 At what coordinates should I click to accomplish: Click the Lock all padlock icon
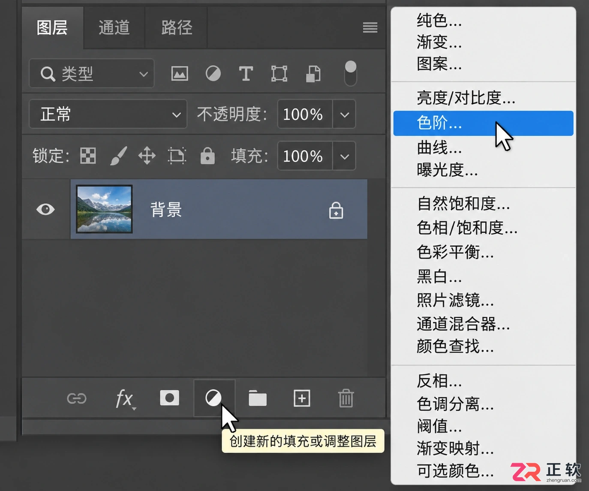tap(207, 156)
